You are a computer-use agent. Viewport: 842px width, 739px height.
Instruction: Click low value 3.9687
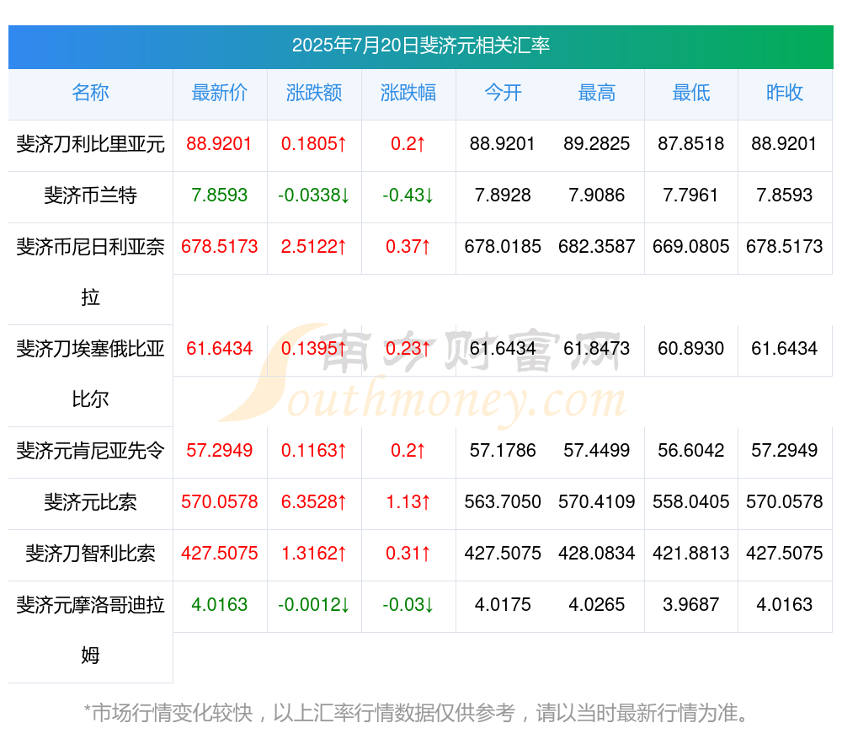[691, 604]
